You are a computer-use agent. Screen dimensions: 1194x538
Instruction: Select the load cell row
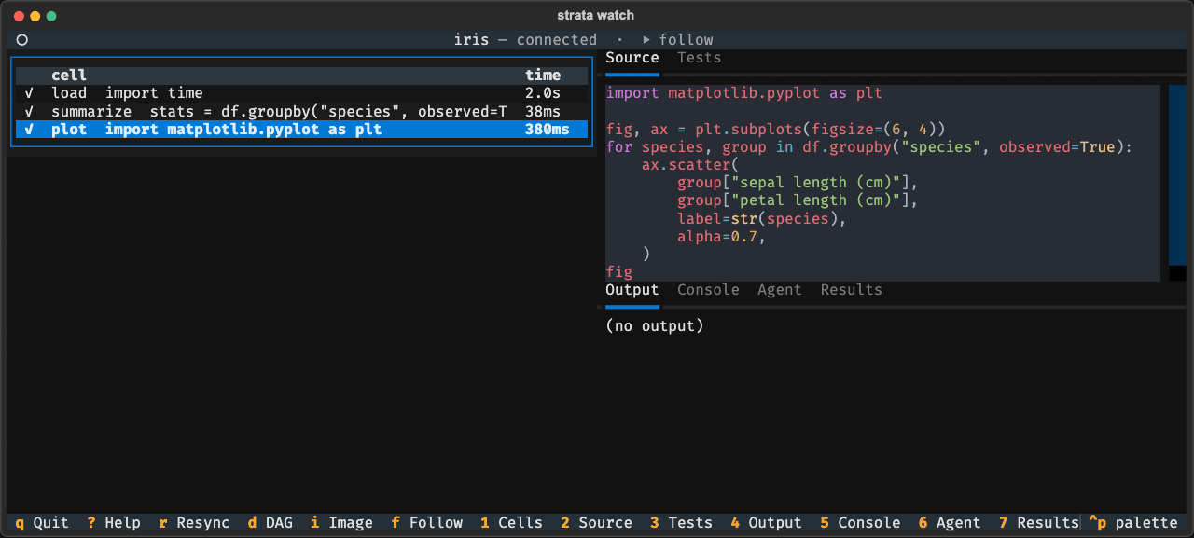[x=301, y=93]
